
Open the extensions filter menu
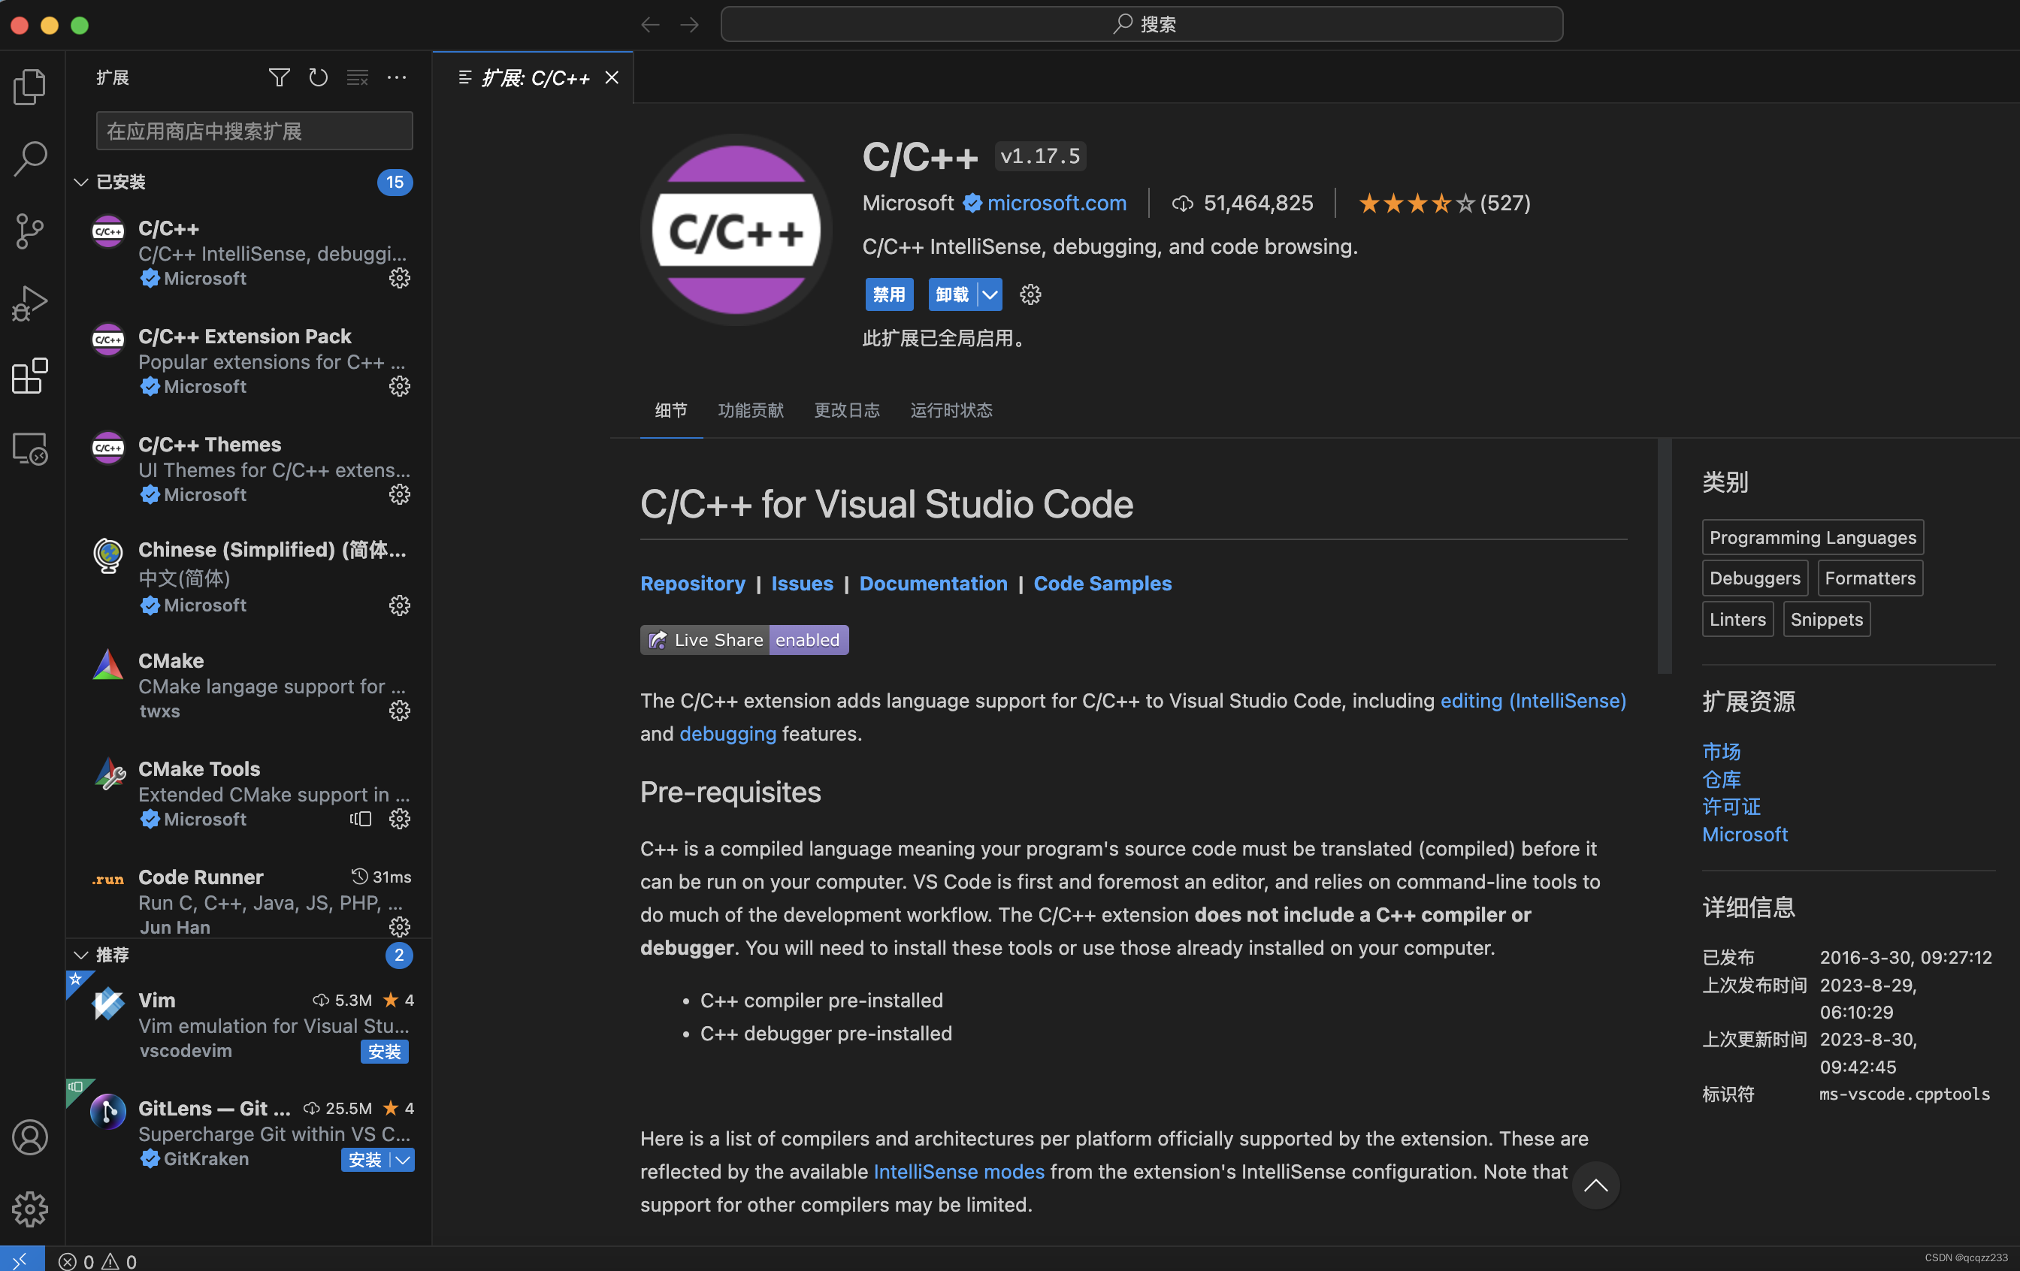(x=279, y=77)
